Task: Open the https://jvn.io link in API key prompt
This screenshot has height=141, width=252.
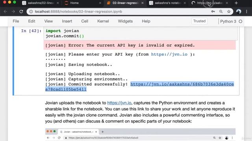Action: point(169,54)
